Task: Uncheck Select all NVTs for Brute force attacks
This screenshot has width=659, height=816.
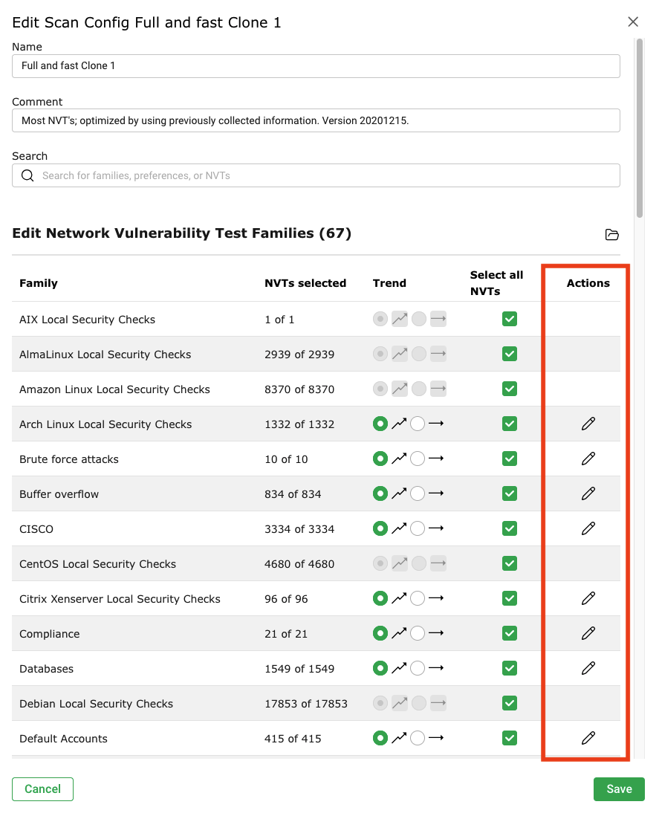Action: tap(509, 459)
